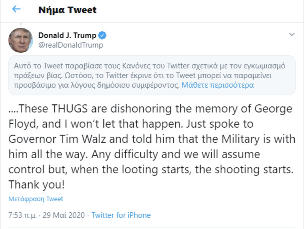Open the tweet options chevron menu

click(x=292, y=34)
